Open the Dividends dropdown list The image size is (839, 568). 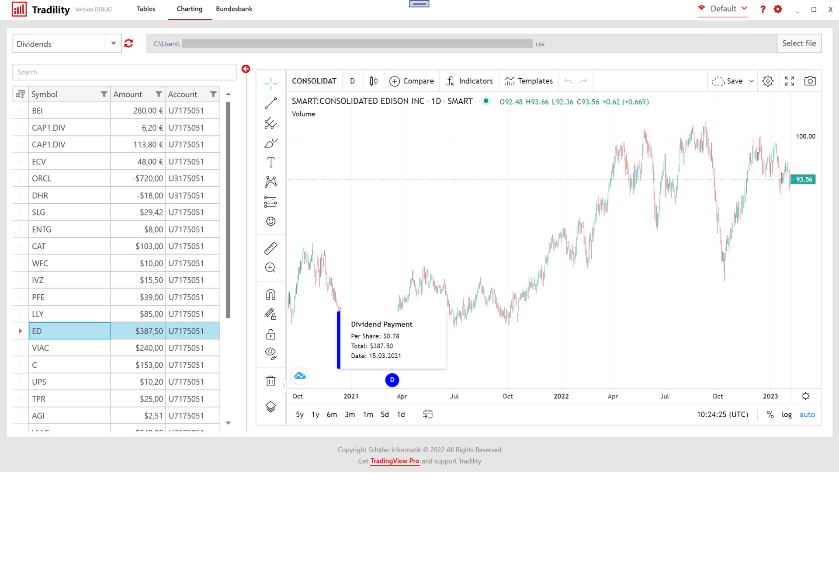click(113, 43)
